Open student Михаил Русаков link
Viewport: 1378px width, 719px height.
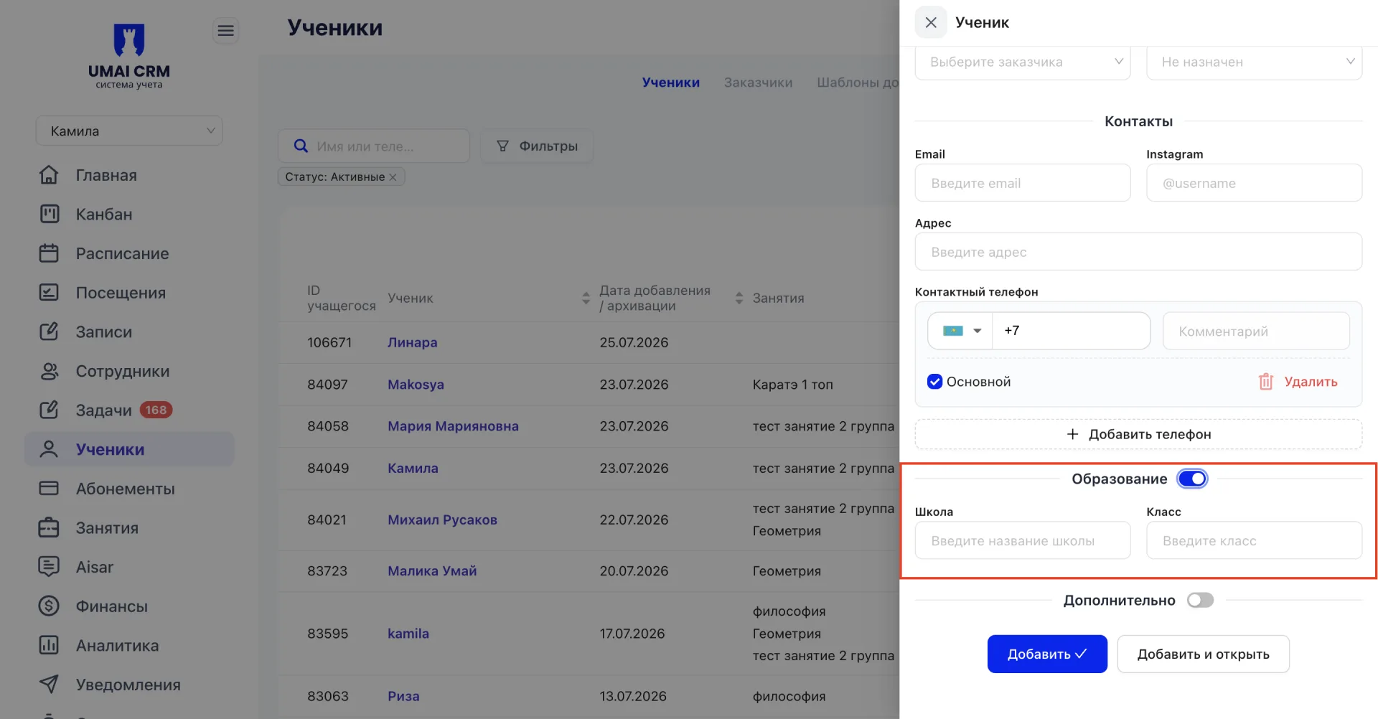442,520
